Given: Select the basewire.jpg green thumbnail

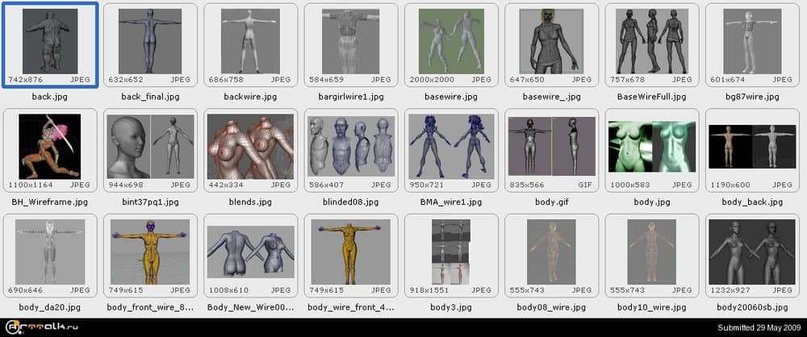Looking at the screenshot, I should tap(451, 41).
